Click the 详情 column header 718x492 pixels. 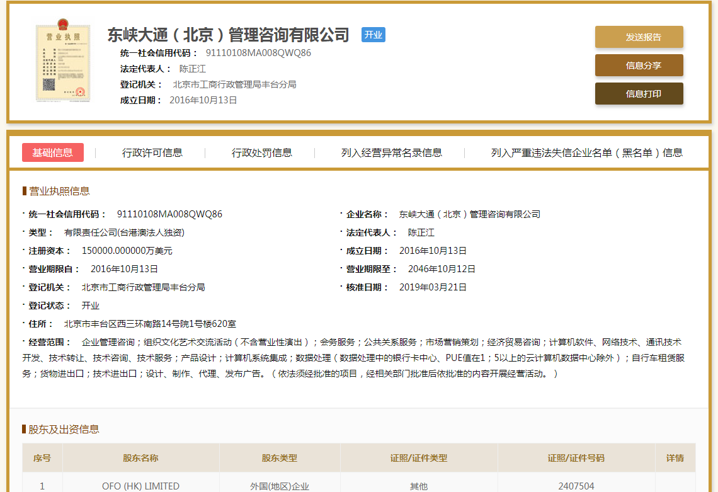(x=675, y=458)
